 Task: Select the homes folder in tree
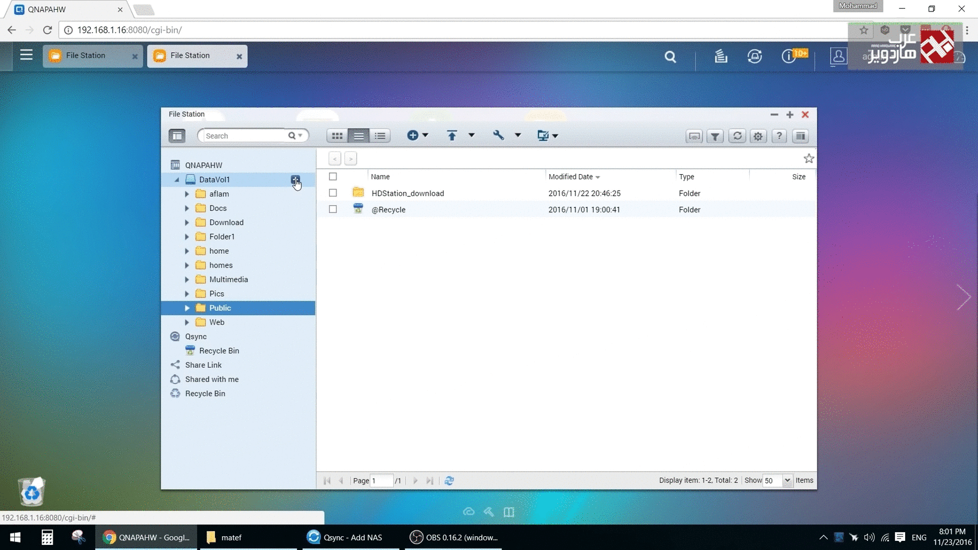click(x=221, y=265)
